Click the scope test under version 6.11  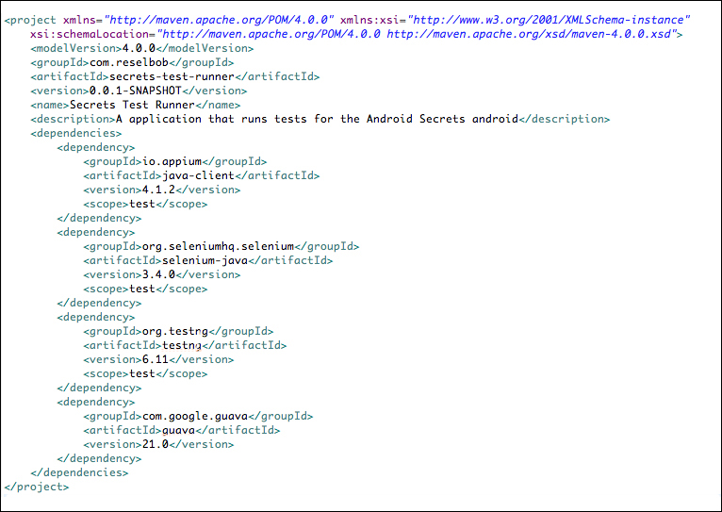coord(141,373)
